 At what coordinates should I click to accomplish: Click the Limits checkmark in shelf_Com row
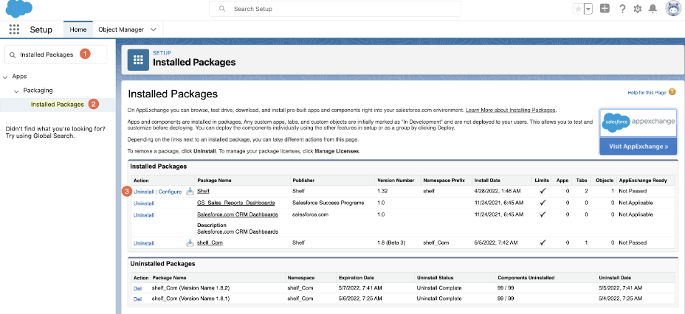[543, 243]
